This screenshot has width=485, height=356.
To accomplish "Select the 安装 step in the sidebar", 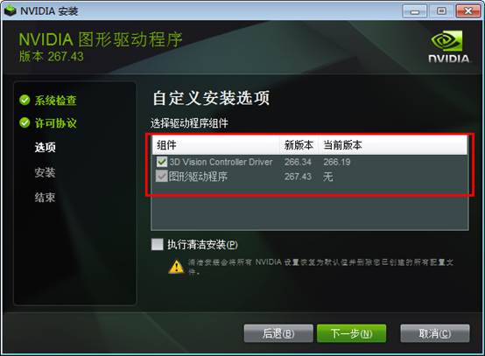I will click(46, 172).
